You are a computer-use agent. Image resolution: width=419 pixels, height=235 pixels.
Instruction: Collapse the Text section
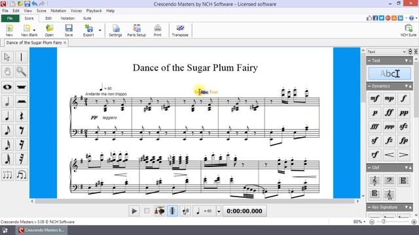[369, 61]
